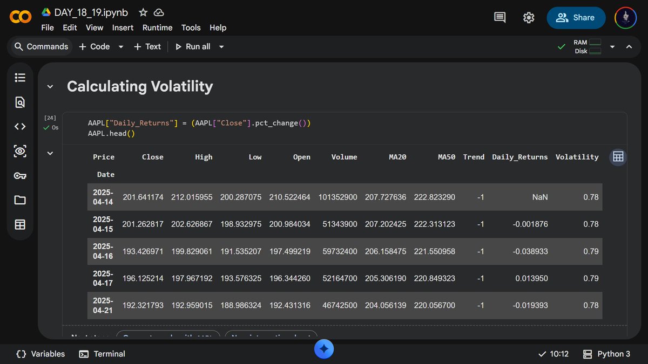The image size is (648, 364).
Task: Open the Edit menu
Action: [70, 28]
